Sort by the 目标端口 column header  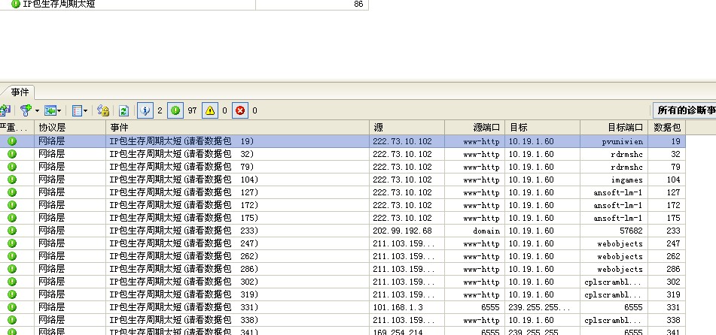pyautogui.click(x=614, y=127)
